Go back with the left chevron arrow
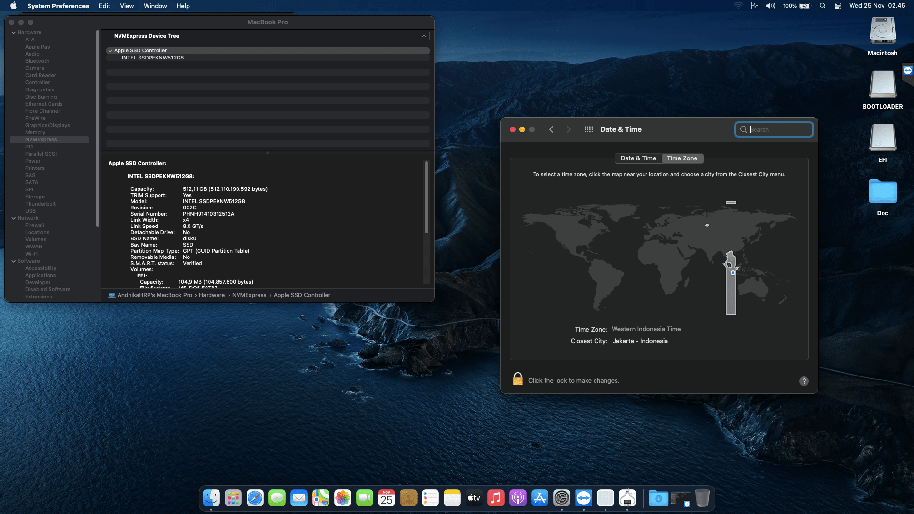Image resolution: width=914 pixels, height=514 pixels. 551,129
